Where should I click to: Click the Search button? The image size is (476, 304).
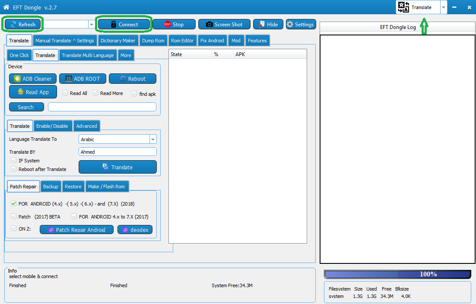[26, 107]
